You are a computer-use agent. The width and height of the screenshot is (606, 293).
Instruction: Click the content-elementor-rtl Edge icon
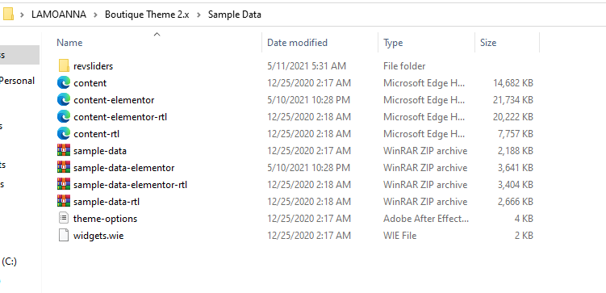[x=64, y=117]
